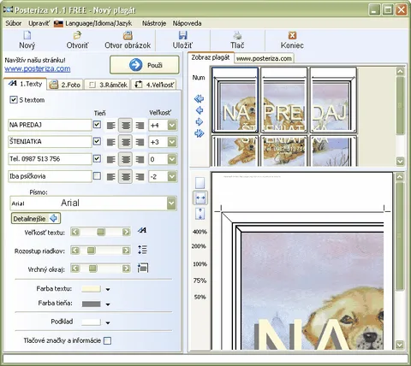Toggle shadow checkbox for Tel. 0987 513 756
411x366 pixels.
tap(97, 158)
